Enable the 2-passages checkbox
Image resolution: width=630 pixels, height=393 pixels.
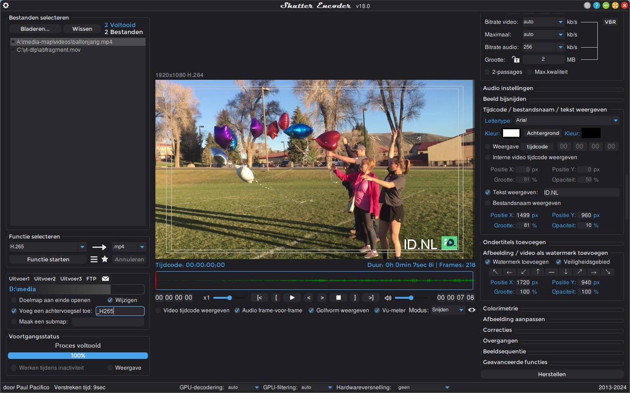(x=486, y=71)
